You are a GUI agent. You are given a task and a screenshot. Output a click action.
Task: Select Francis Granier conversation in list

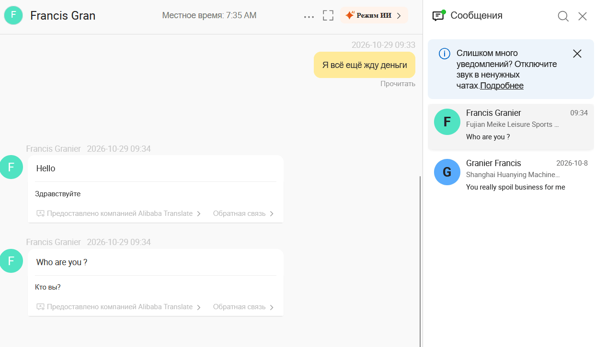[511, 126]
